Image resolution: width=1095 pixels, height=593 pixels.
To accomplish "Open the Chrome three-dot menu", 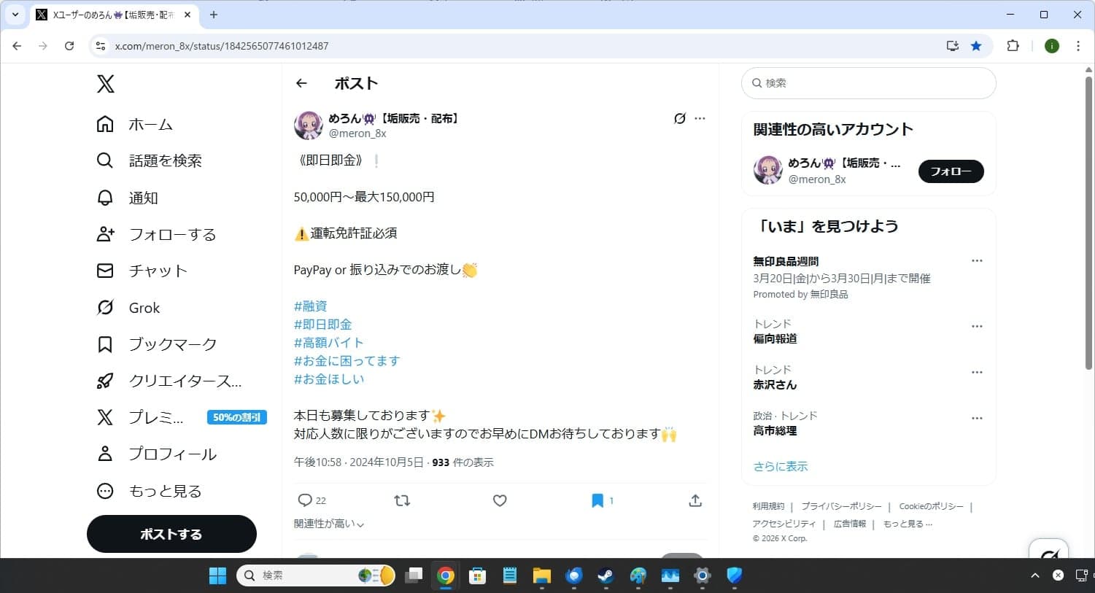I will pos(1078,46).
